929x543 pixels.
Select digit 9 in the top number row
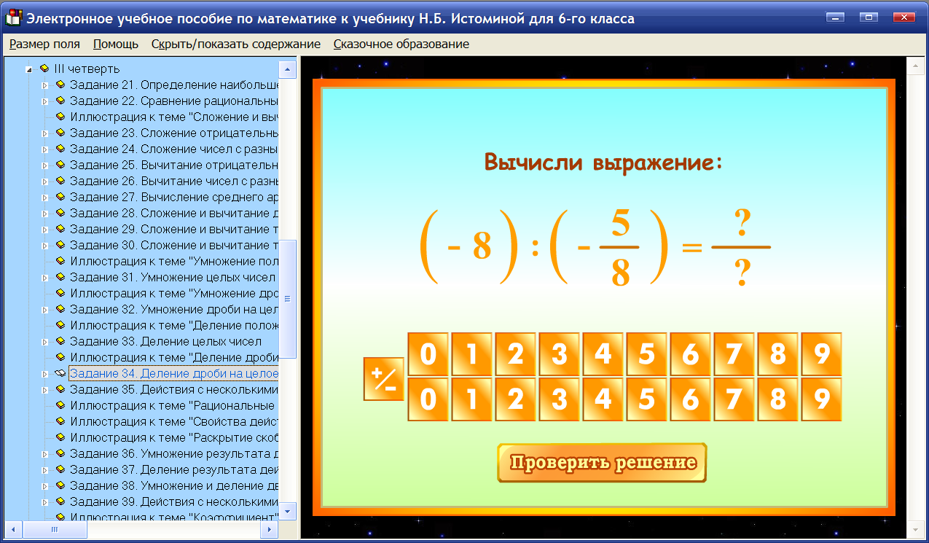[821, 353]
